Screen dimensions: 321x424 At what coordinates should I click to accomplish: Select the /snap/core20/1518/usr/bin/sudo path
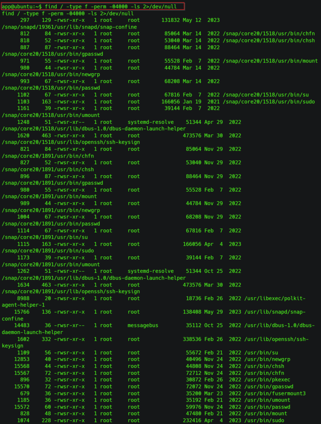(280, 101)
